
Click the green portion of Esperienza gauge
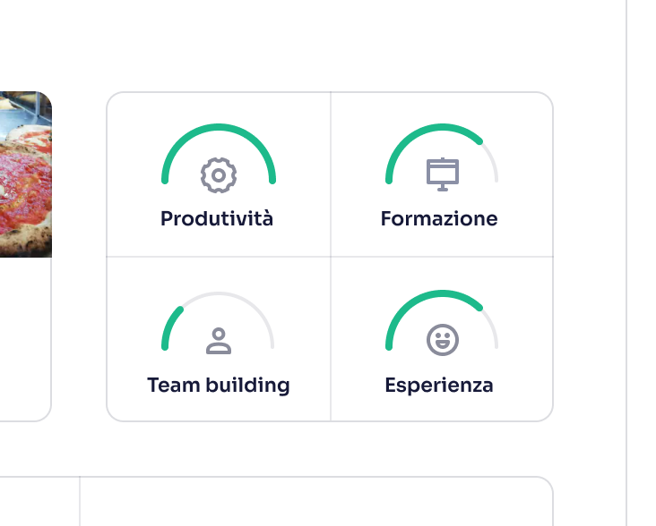pyautogui.click(x=430, y=295)
